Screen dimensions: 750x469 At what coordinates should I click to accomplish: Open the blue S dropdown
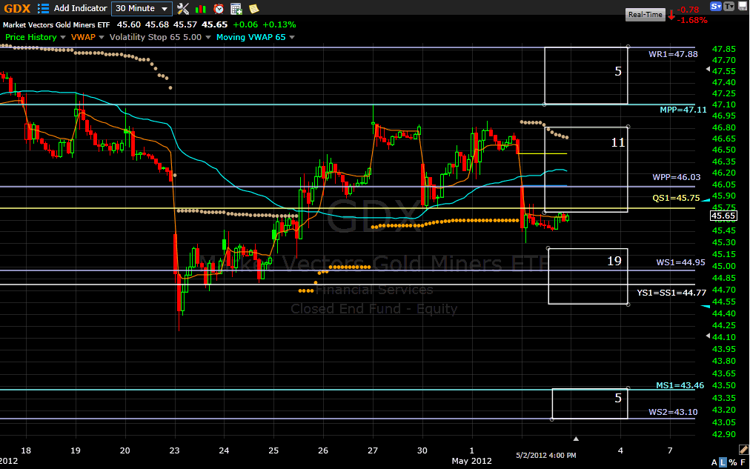click(x=716, y=6)
